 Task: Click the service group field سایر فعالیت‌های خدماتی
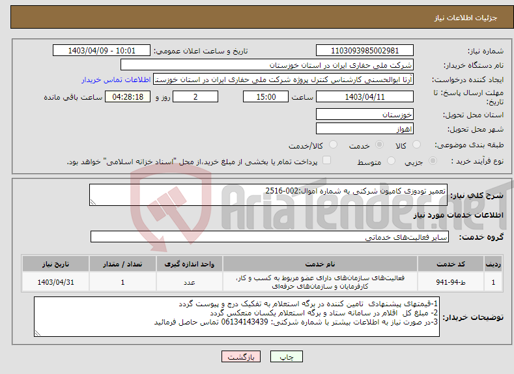270,237
